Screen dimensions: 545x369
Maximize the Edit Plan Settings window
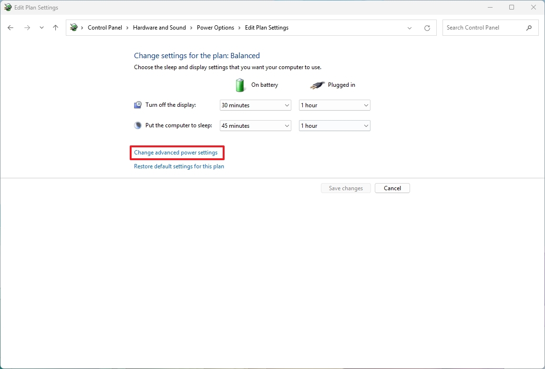[x=512, y=7]
